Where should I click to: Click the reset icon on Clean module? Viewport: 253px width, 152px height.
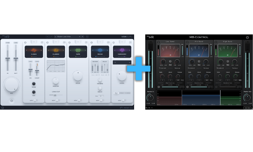(x=42, y=43)
